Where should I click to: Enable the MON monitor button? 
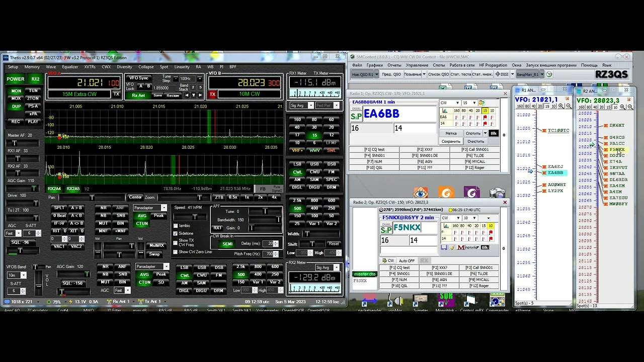click(16, 91)
